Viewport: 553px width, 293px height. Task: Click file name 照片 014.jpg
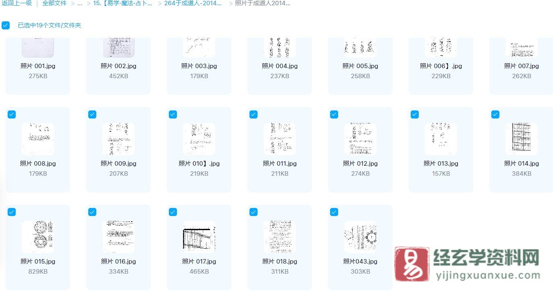coord(522,164)
